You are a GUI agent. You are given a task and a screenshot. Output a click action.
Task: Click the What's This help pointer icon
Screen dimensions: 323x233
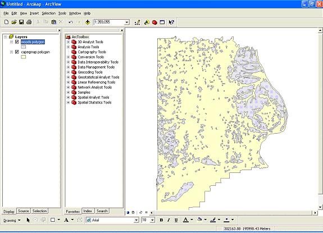click(171, 22)
